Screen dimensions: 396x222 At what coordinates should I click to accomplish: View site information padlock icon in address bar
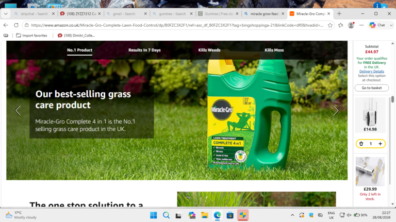pyautogui.click(x=26, y=25)
